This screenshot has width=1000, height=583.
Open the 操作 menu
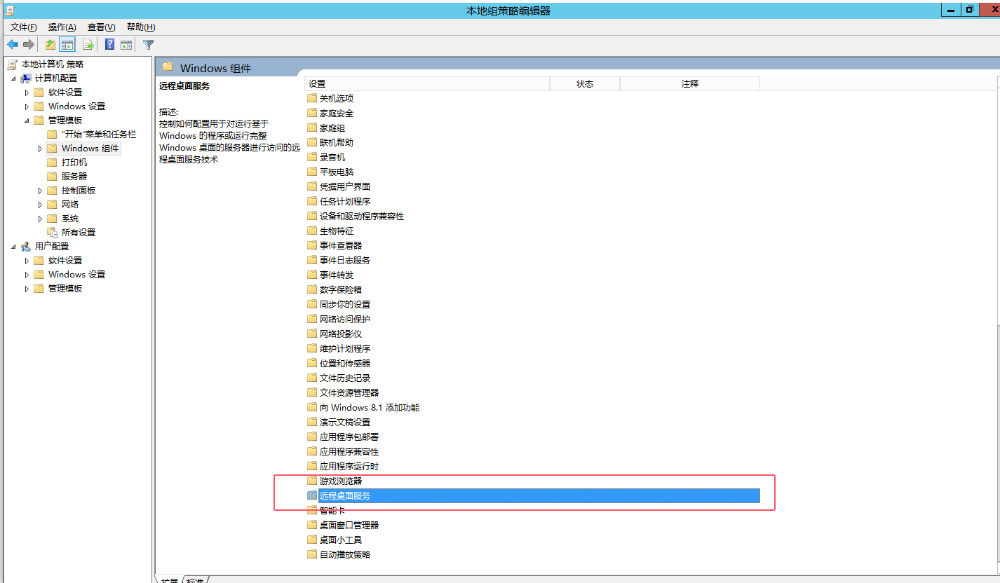click(x=62, y=27)
